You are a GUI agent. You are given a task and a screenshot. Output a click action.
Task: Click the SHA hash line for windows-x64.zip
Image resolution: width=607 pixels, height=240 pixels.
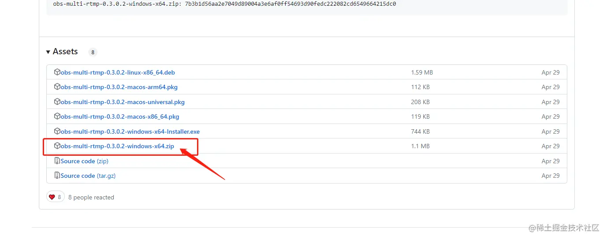pos(224,4)
